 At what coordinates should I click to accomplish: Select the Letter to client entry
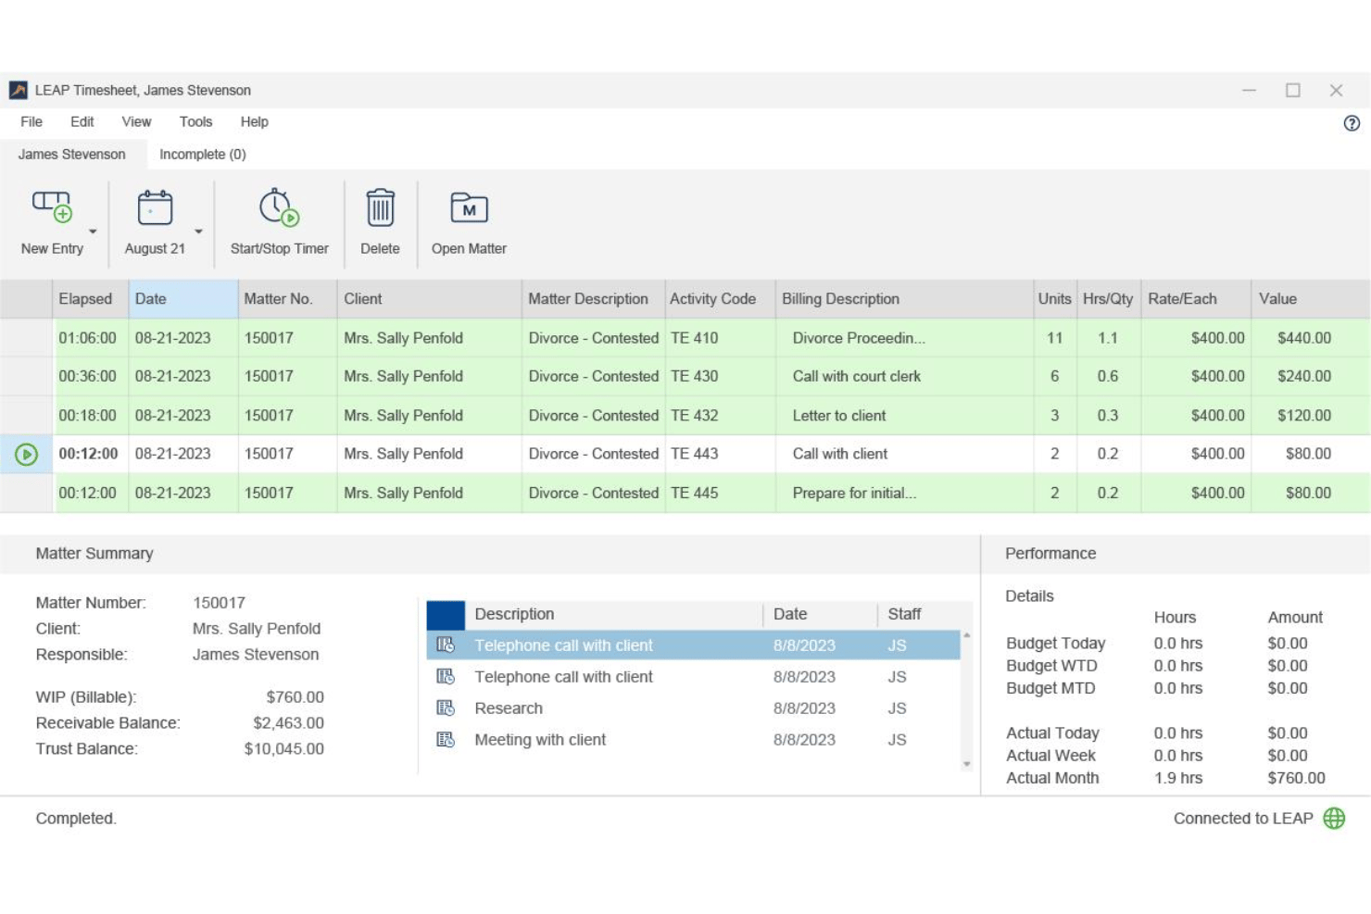point(838,416)
